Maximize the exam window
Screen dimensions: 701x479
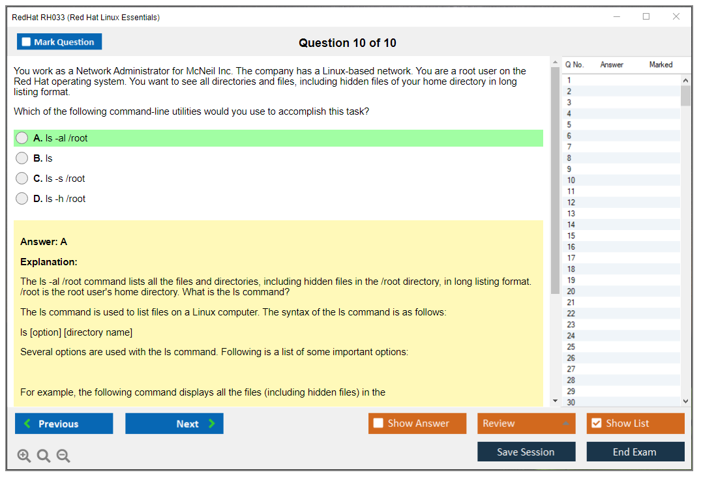click(646, 17)
